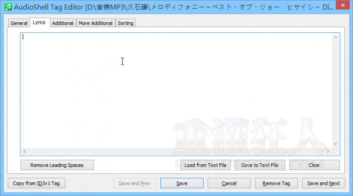
Task: Switch to the Sorting tab
Action: (126, 23)
